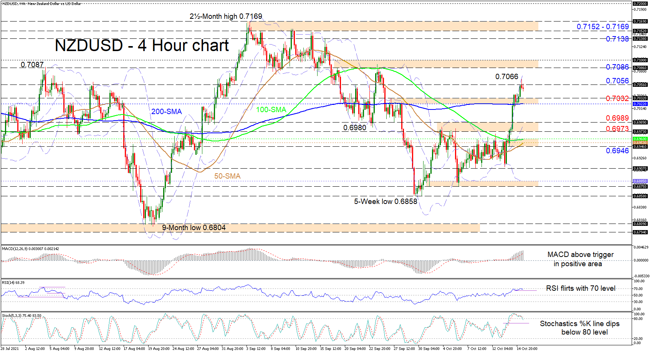Click the blue '0.70220' current price tag

(x=640, y=104)
